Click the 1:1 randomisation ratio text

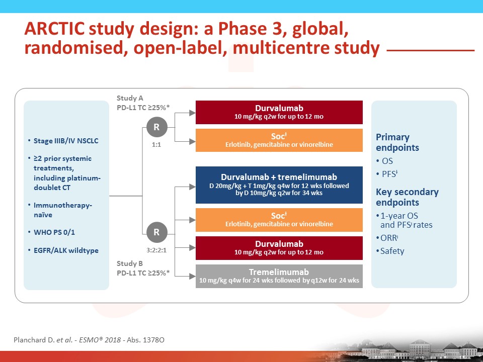156,145
